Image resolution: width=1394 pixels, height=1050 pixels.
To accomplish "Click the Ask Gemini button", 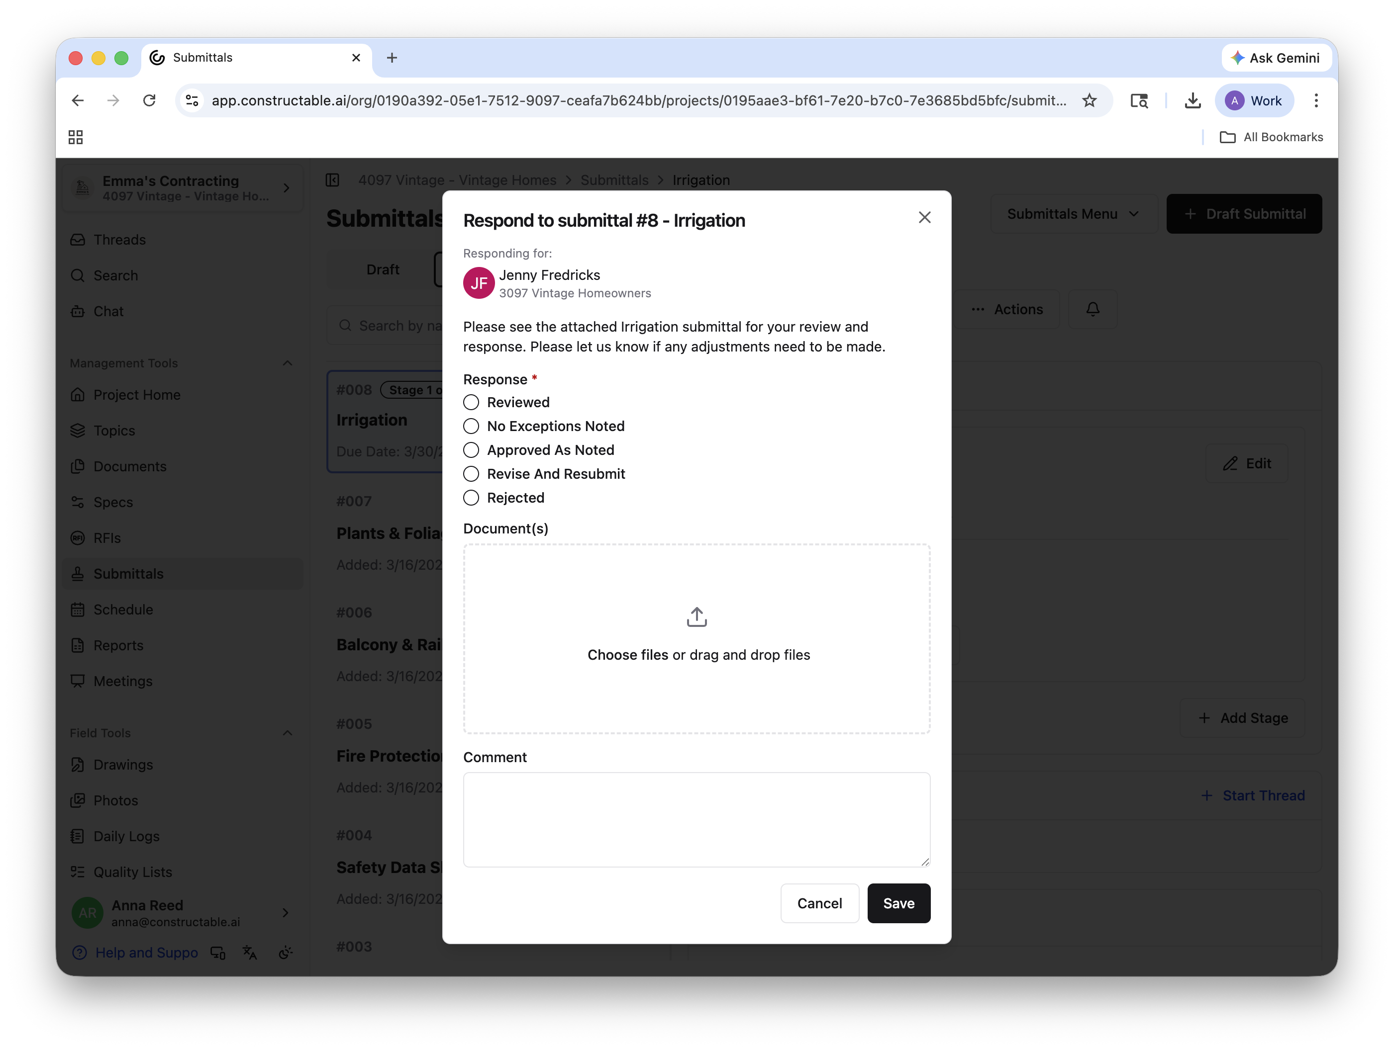I will (1276, 58).
